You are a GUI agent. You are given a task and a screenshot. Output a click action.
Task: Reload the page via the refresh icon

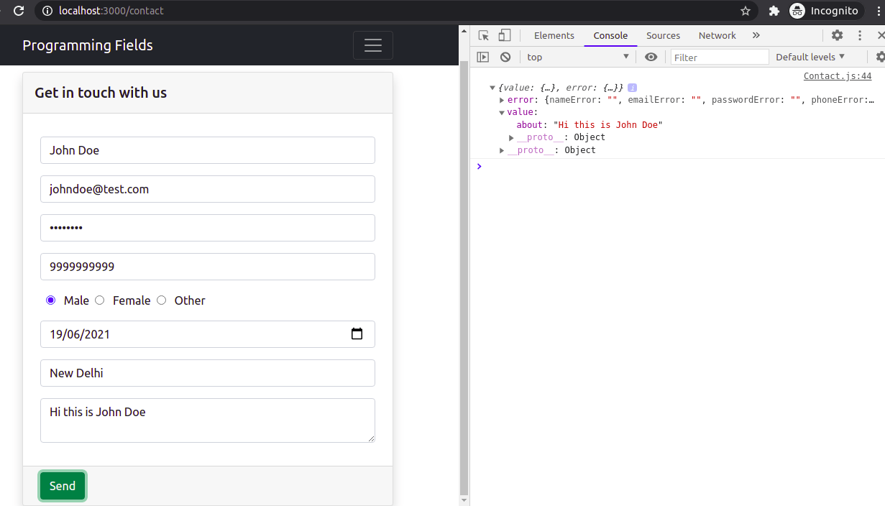point(17,11)
